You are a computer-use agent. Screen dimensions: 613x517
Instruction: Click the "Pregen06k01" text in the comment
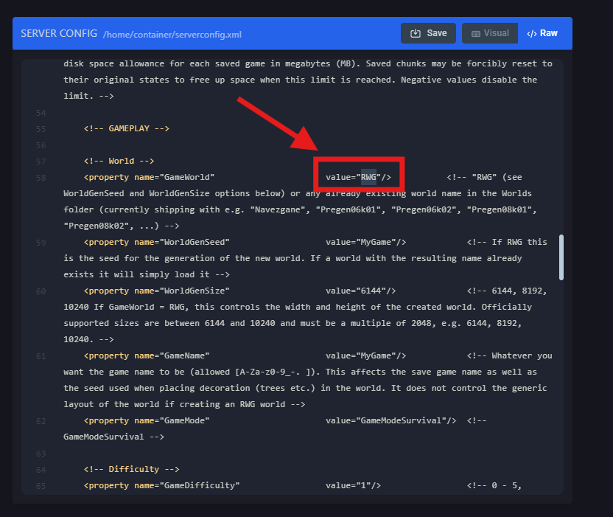pyautogui.click(x=348, y=209)
